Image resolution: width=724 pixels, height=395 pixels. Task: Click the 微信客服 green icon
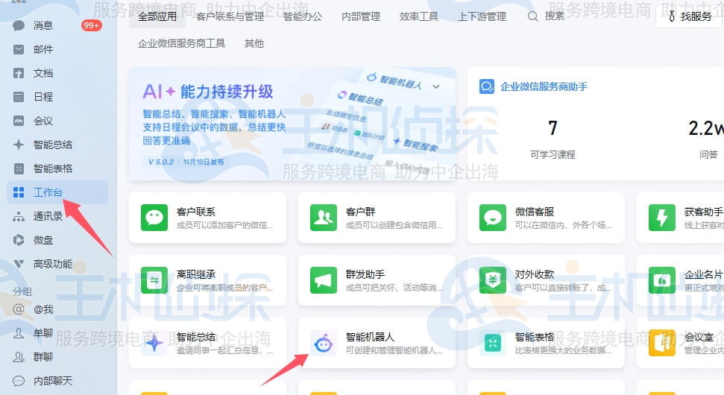point(493,218)
